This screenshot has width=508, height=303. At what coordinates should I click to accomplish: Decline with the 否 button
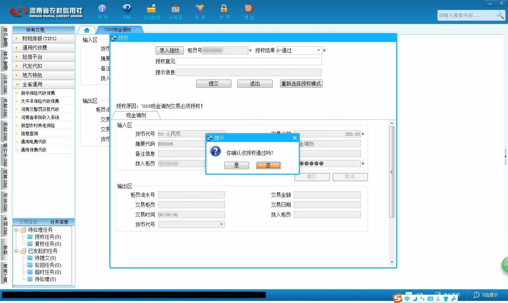(x=268, y=165)
